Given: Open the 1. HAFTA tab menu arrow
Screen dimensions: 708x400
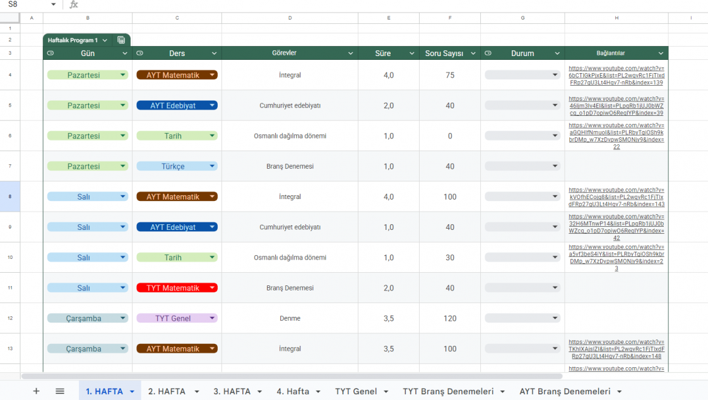Looking at the screenshot, I should [x=132, y=392].
